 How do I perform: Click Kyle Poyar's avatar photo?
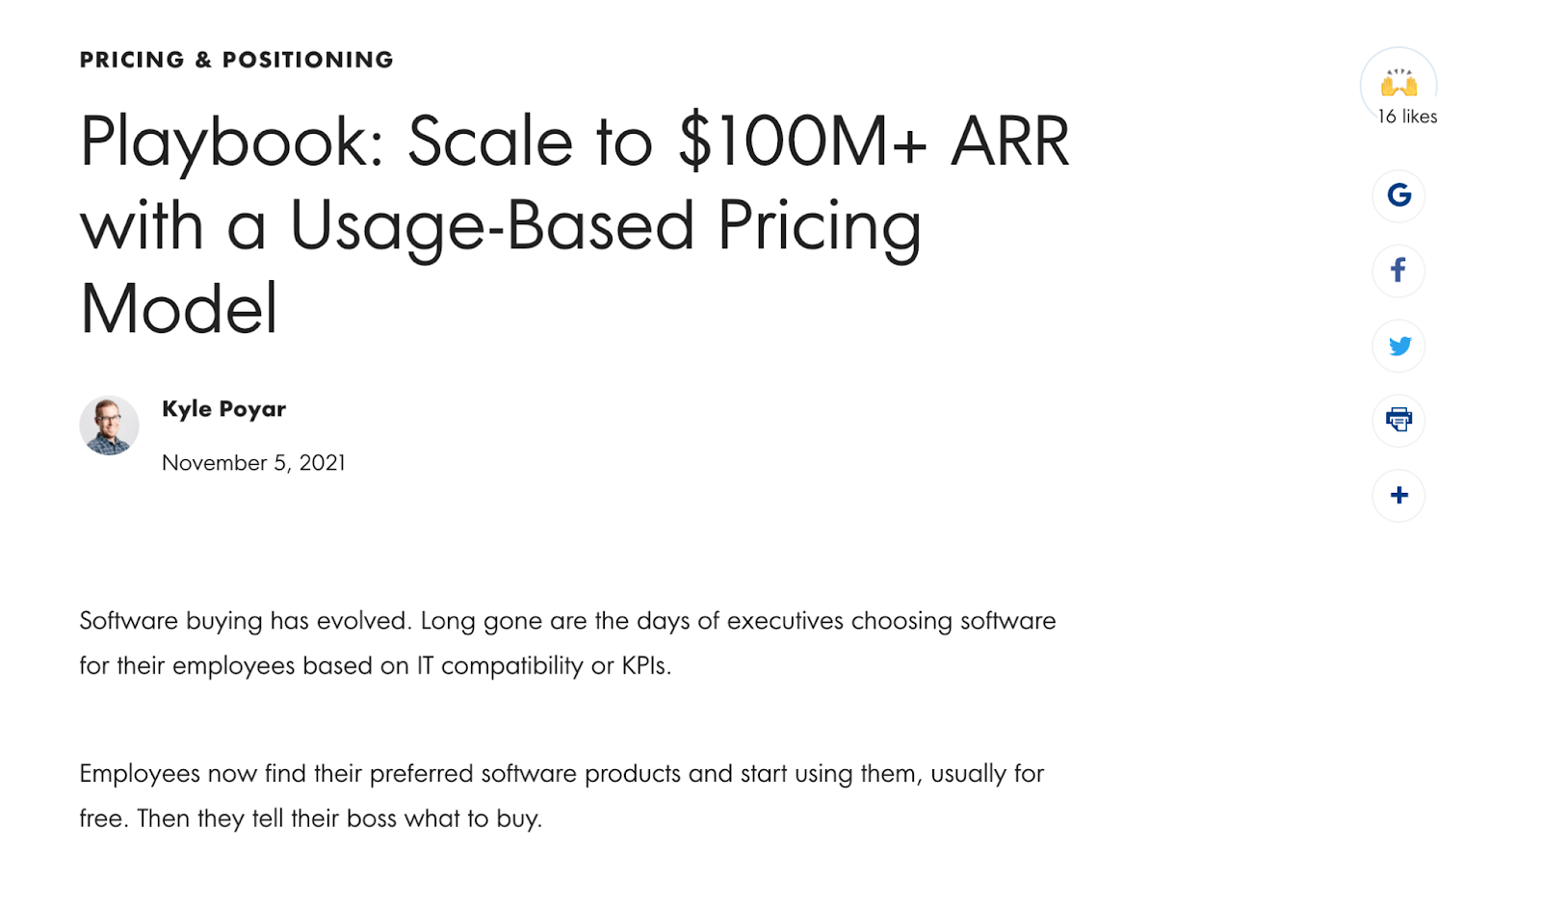click(109, 425)
